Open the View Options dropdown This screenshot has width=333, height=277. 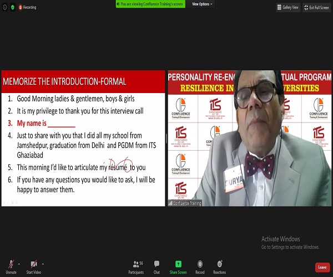(202, 4)
